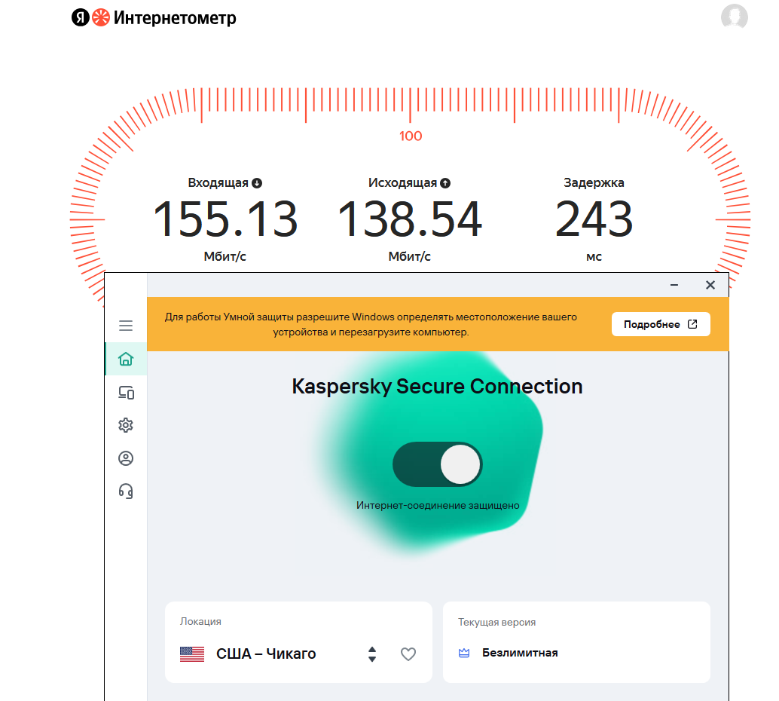Go to the Home icon in sidebar
This screenshot has width=779, height=701.
pyautogui.click(x=126, y=359)
